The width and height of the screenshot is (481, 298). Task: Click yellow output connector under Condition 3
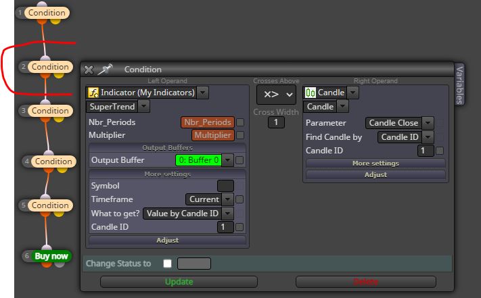tap(59, 119)
